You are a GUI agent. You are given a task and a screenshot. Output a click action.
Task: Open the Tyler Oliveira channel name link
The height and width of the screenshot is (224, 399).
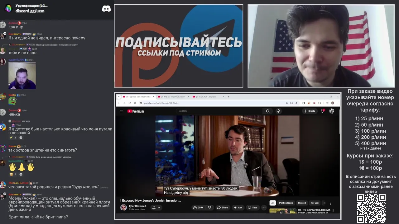(136, 206)
